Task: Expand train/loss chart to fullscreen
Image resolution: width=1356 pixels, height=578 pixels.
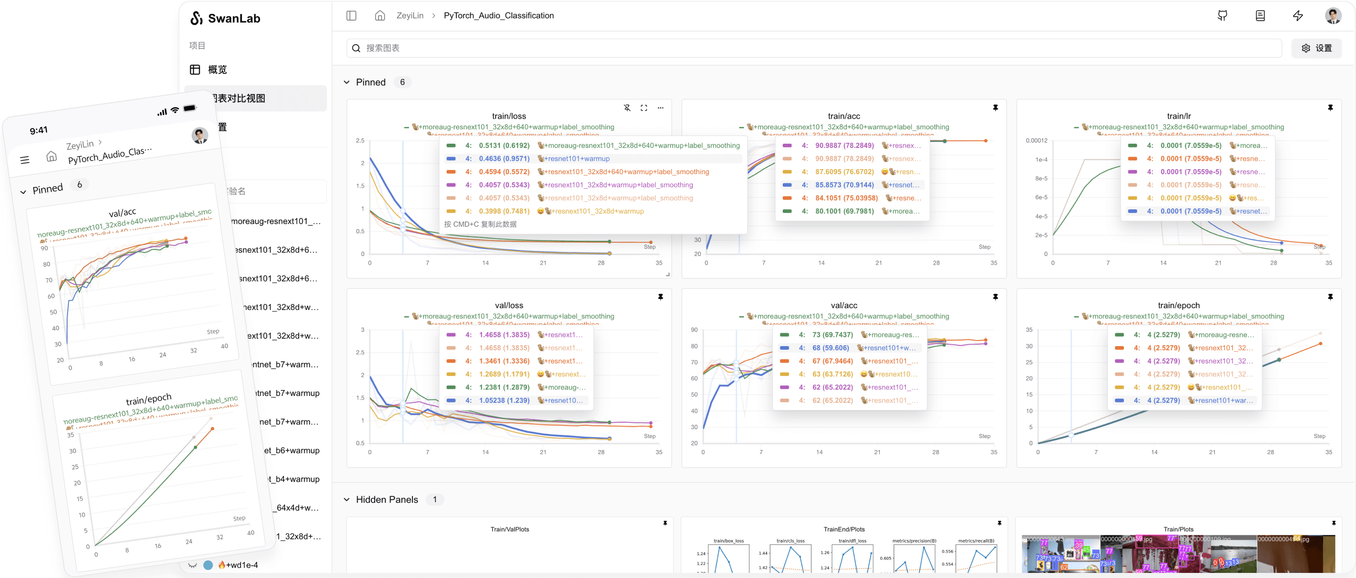Action: pyautogui.click(x=644, y=108)
